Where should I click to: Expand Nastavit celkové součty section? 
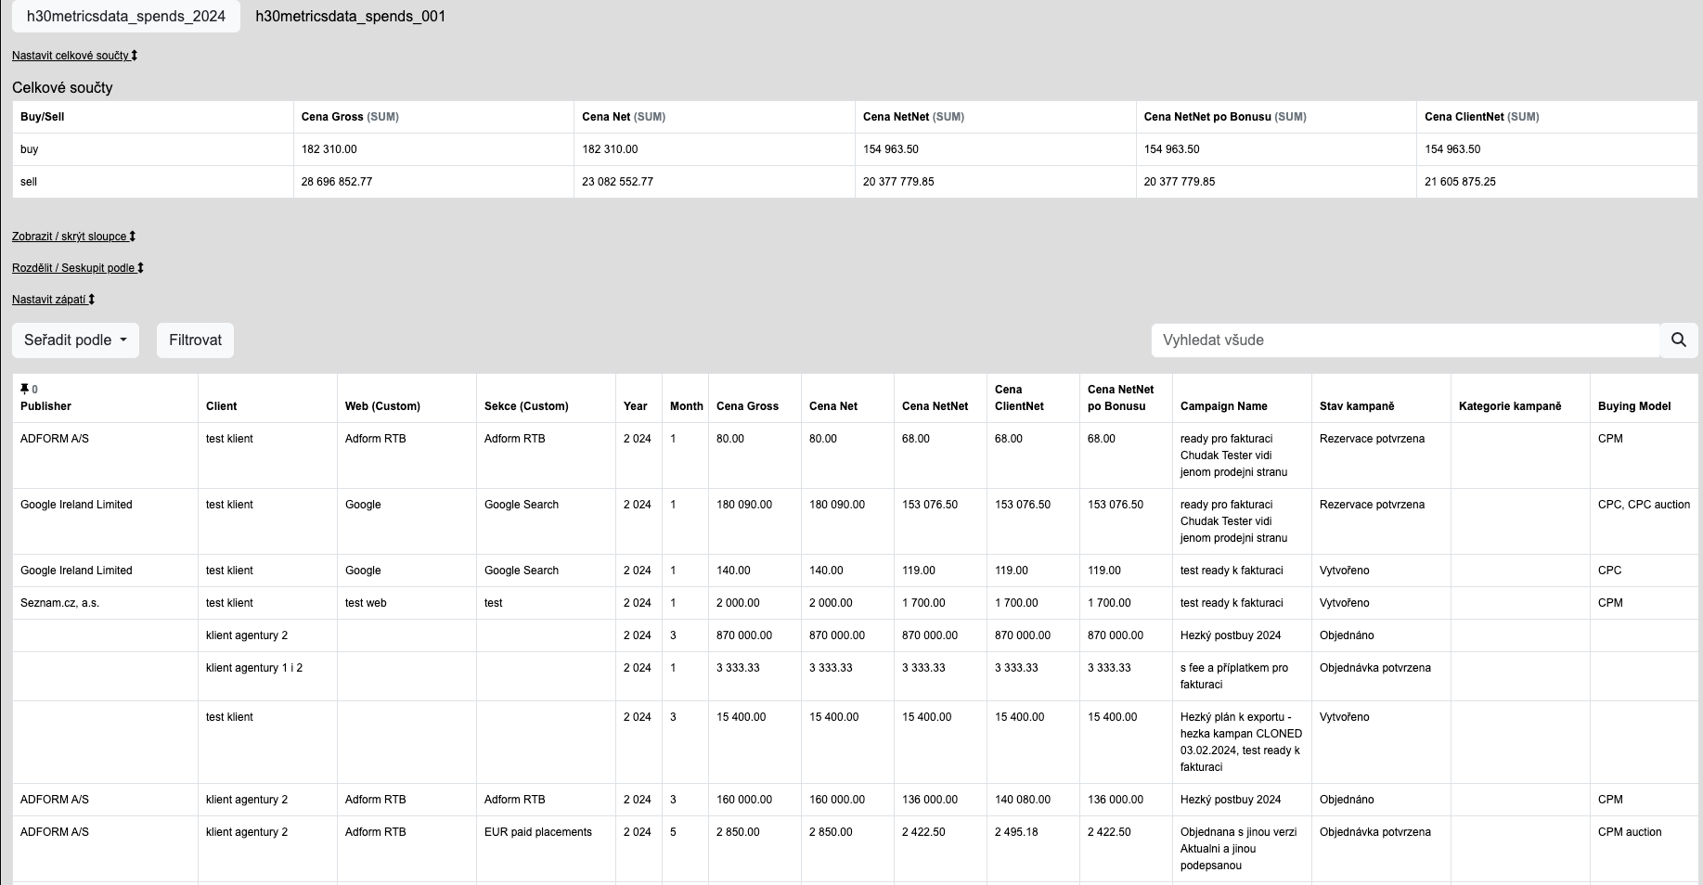[x=74, y=56]
